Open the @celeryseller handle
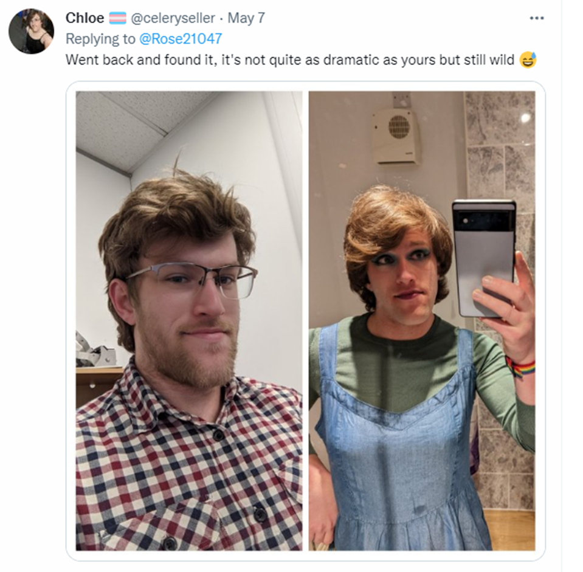This screenshot has width=583, height=572. (x=173, y=18)
